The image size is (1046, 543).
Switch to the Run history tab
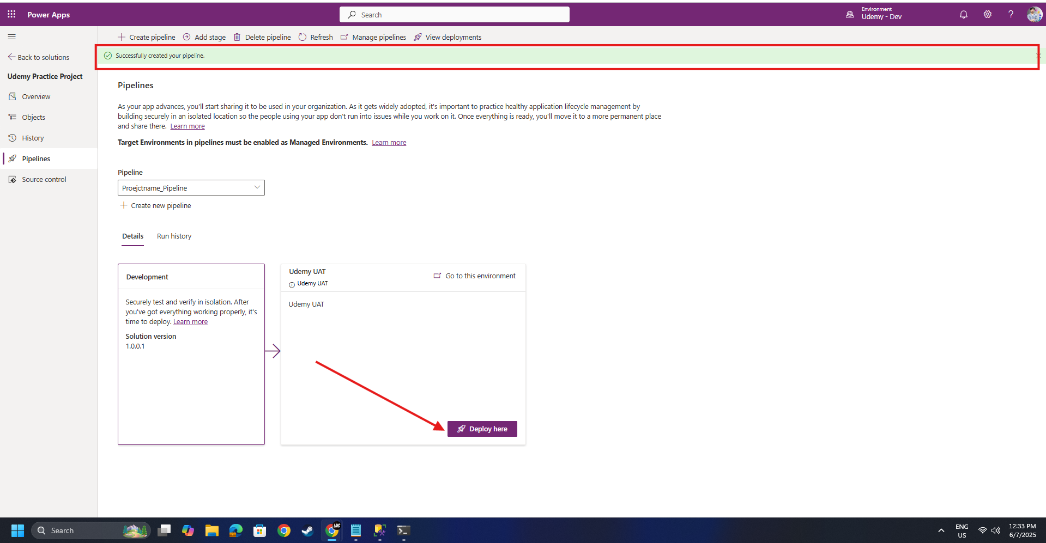174,236
